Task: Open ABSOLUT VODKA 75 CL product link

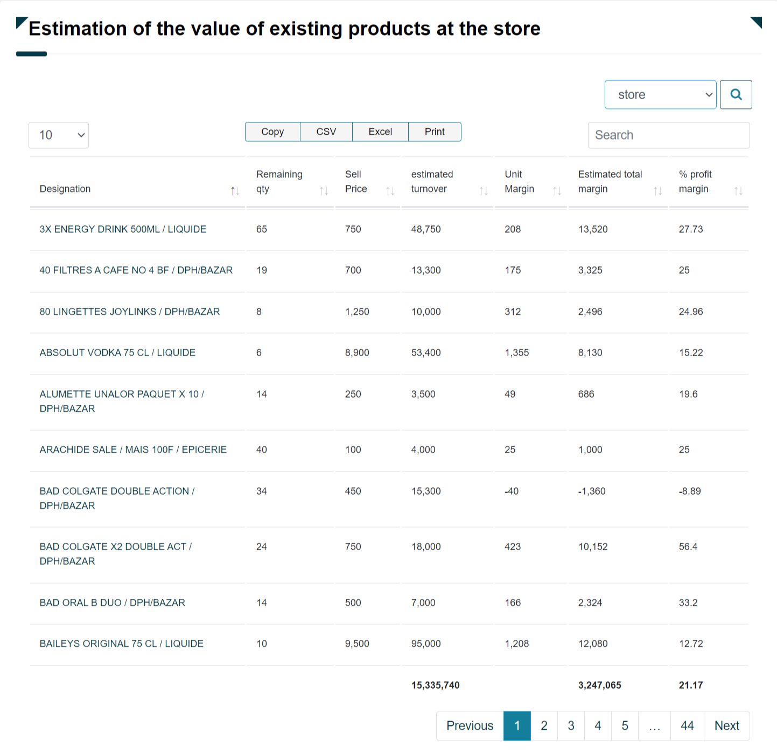Action: [x=117, y=353]
